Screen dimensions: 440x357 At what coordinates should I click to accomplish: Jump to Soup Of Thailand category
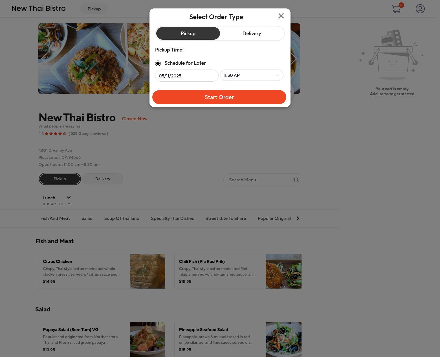122,218
